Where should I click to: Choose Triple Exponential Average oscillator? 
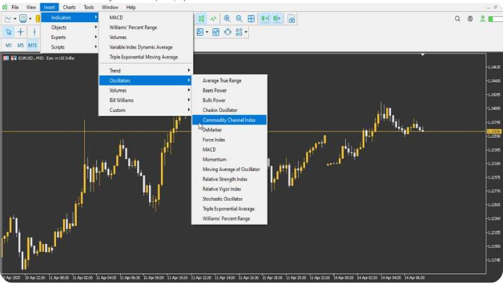coord(229,209)
